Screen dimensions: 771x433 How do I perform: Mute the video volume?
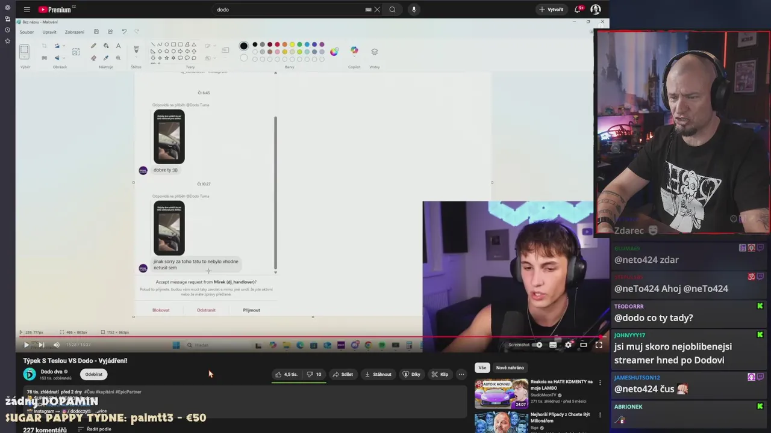57,345
